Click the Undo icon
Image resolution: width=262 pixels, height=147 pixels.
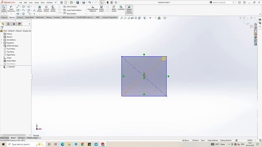point(90,2)
